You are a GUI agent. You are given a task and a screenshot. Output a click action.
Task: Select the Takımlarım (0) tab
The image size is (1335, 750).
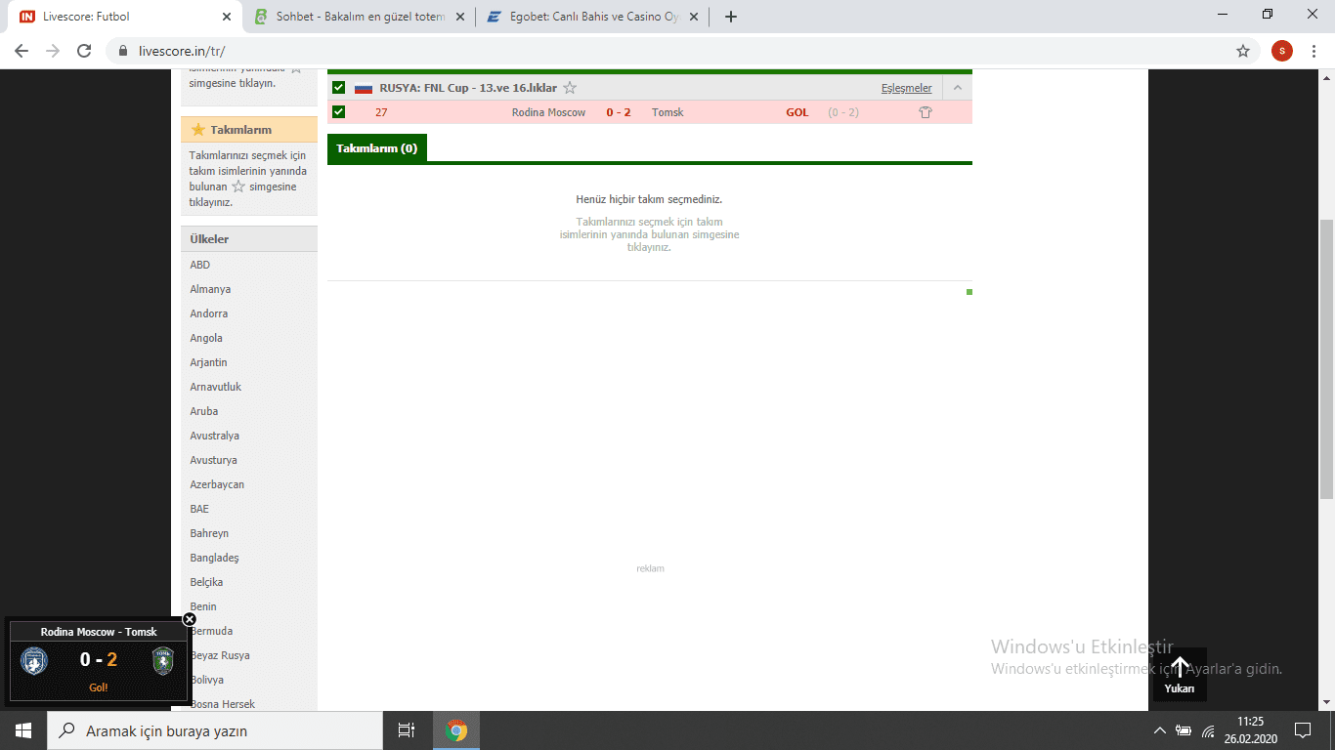(x=377, y=148)
